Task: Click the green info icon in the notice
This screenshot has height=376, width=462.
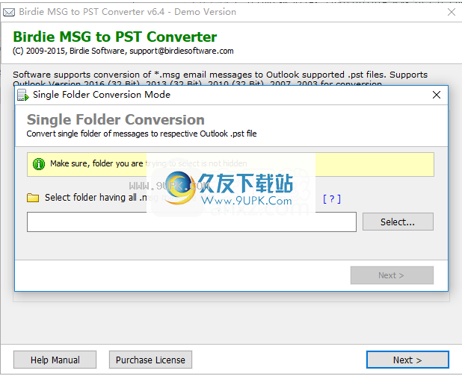Action: click(x=39, y=163)
